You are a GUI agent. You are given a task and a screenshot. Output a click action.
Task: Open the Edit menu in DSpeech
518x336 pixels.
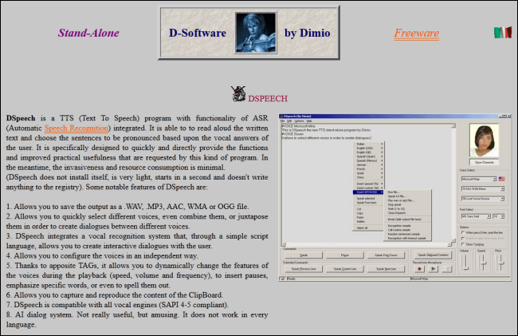[289, 121]
